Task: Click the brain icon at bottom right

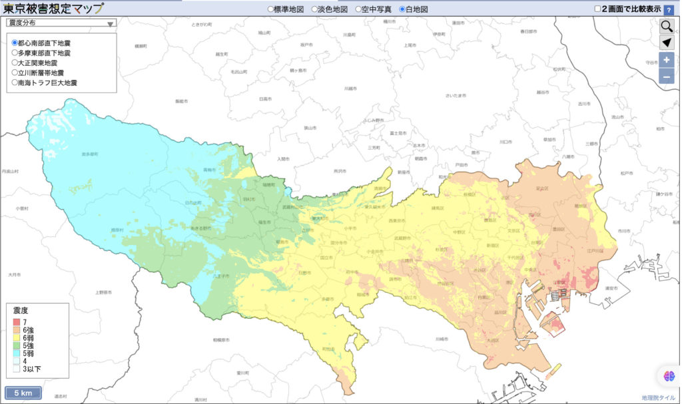Action: point(668,376)
